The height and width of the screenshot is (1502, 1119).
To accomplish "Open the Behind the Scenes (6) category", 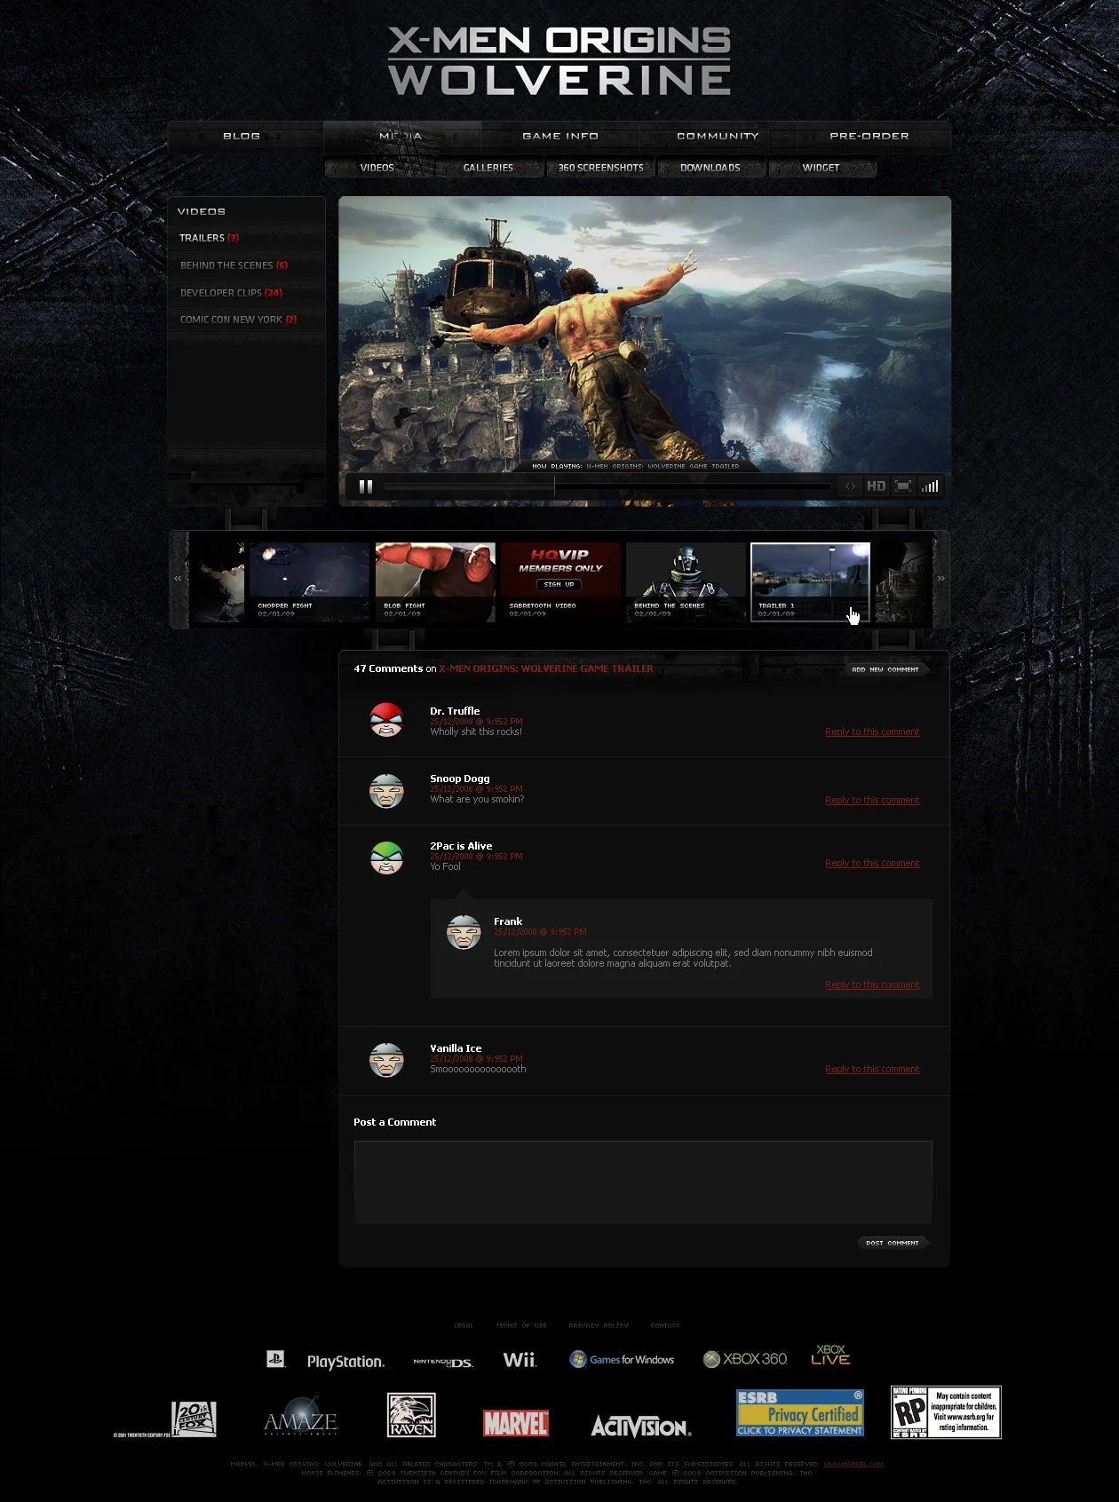I will coord(247,265).
